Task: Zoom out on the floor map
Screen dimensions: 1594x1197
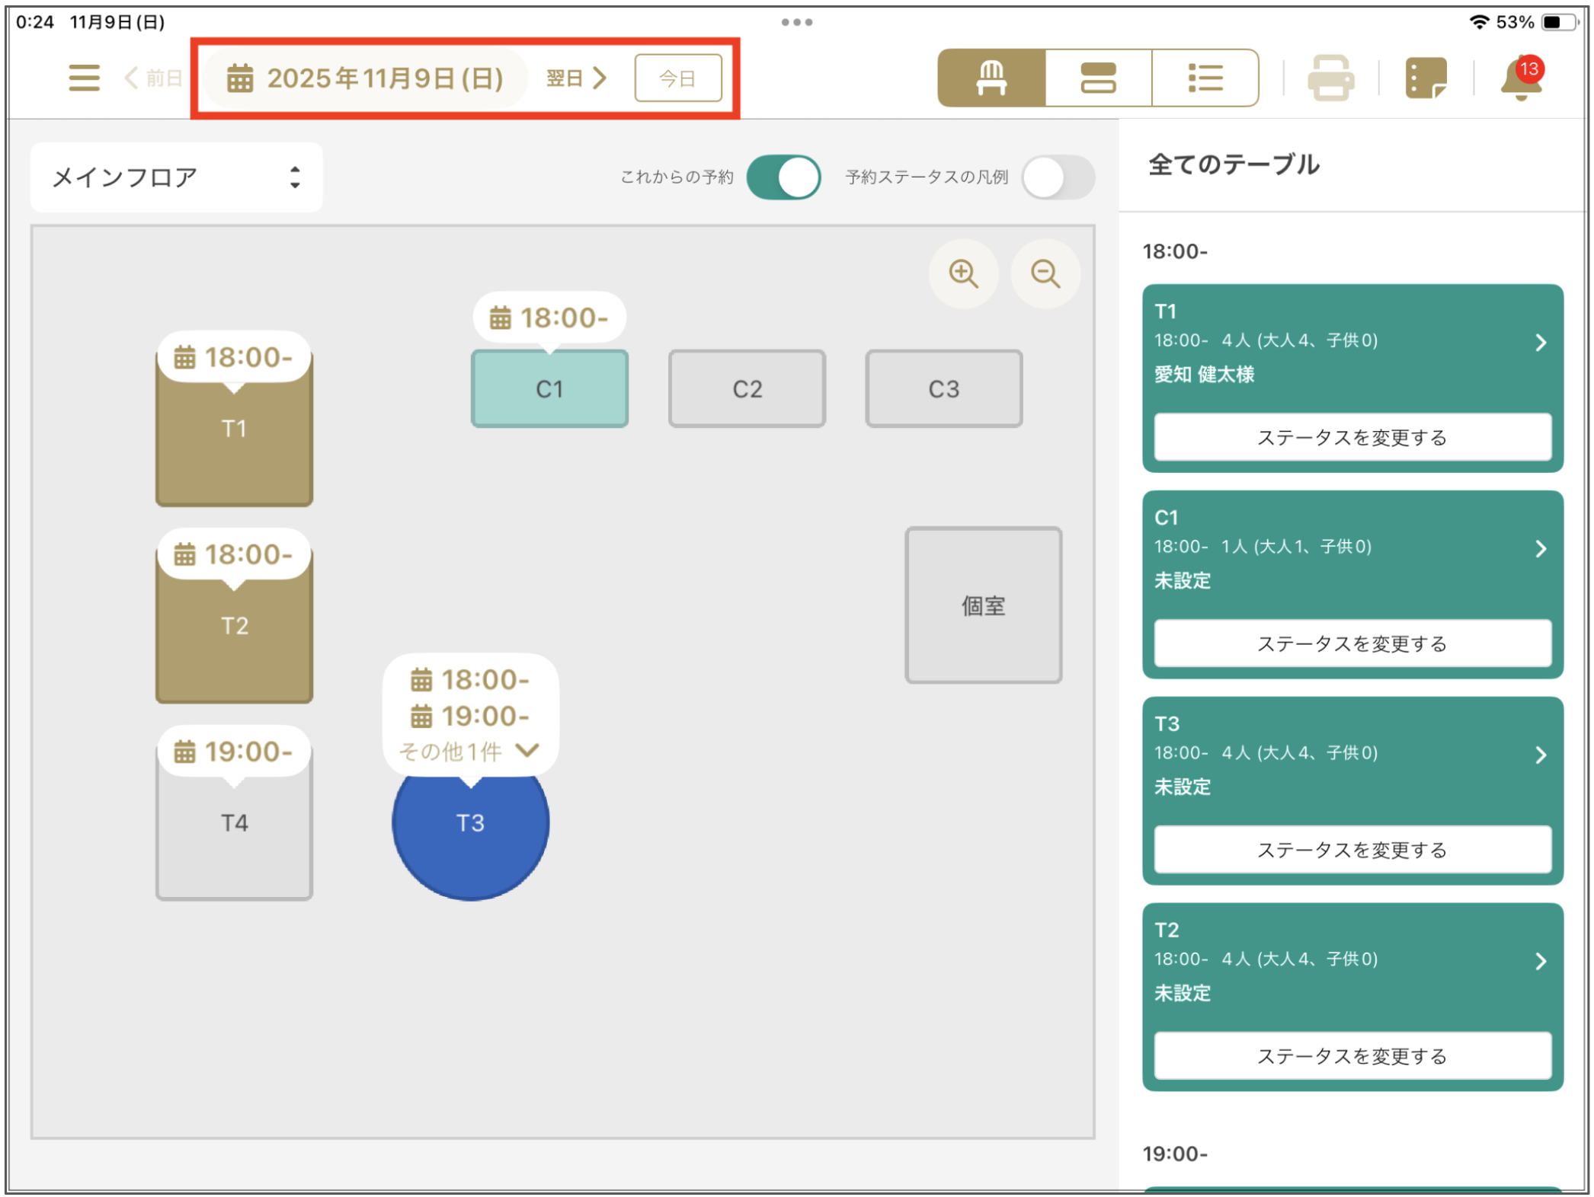Action: point(1045,273)
